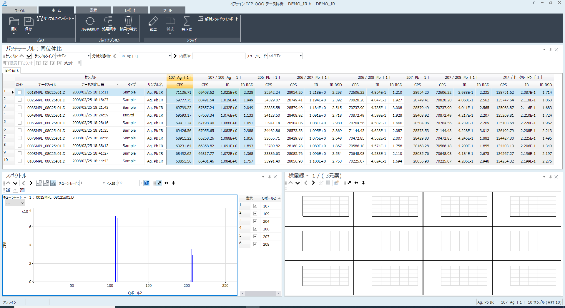Click the バッチの処理 process batch icon

[90, 21]
